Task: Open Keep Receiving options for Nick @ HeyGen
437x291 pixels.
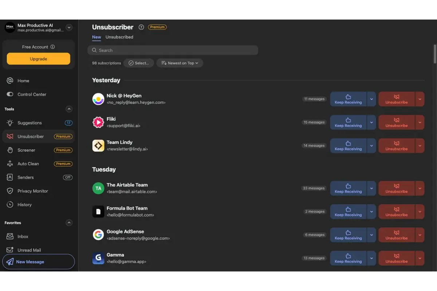Action: click(371, 99)
